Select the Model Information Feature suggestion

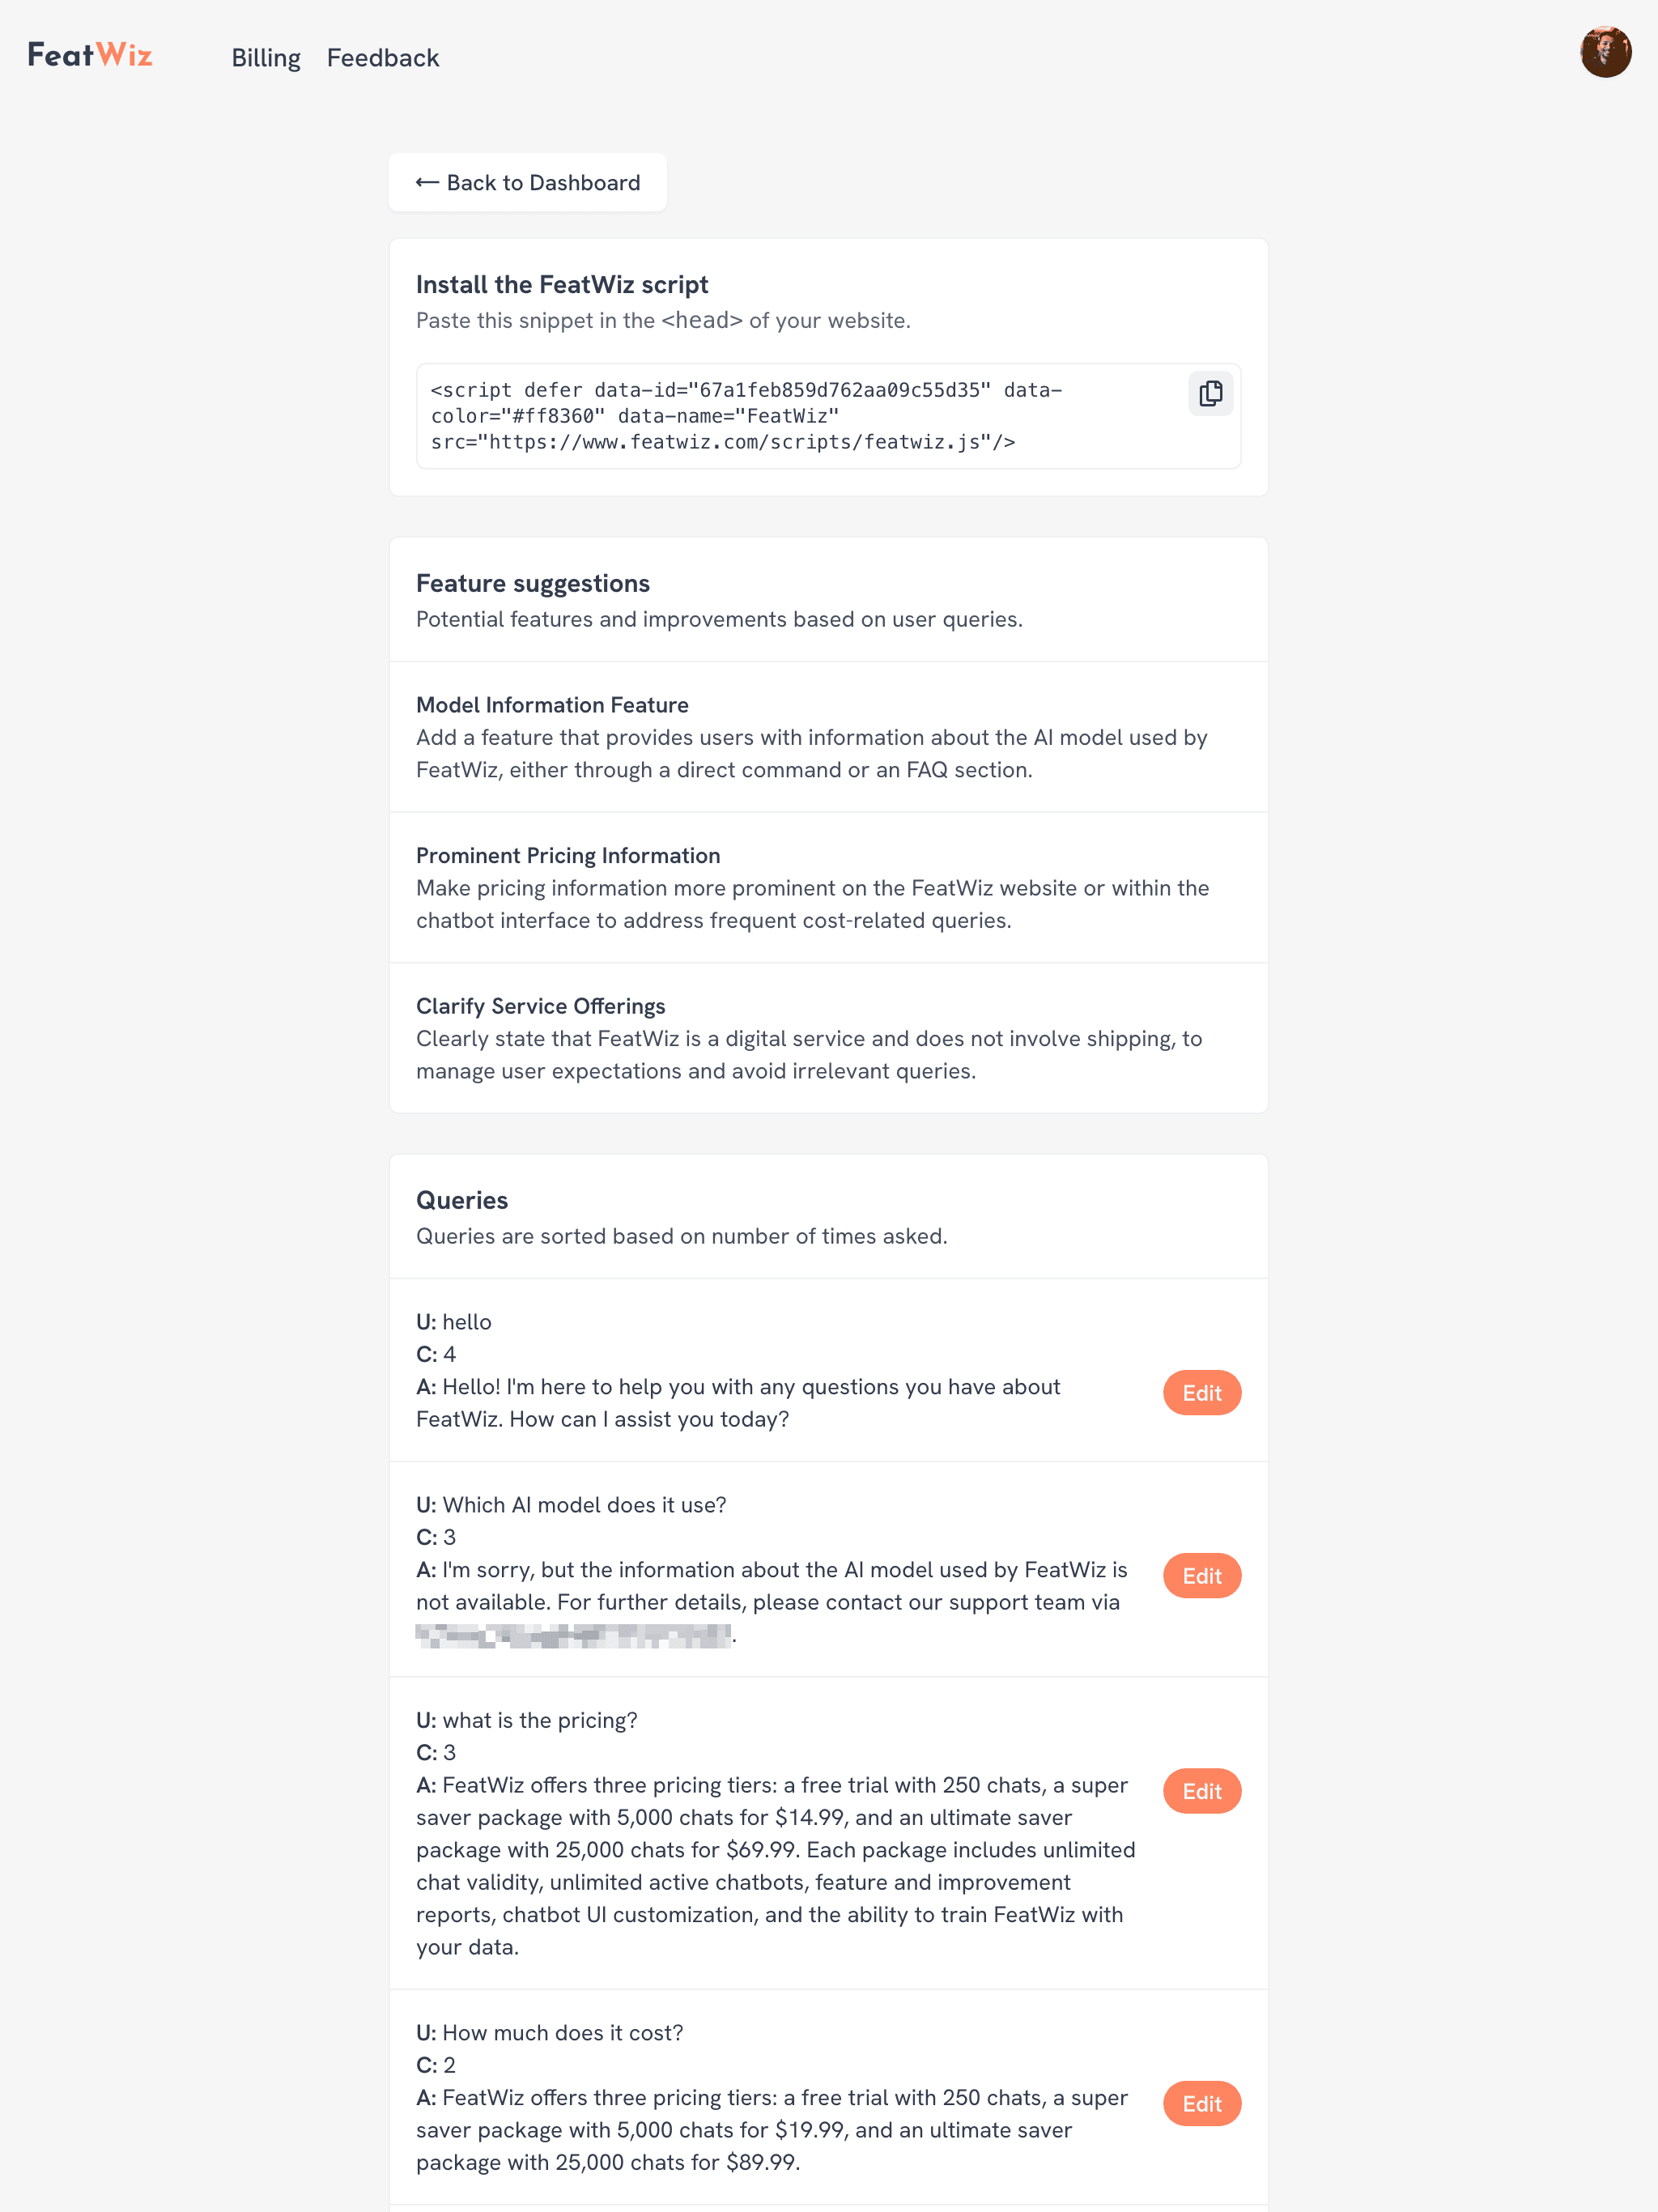552,704
